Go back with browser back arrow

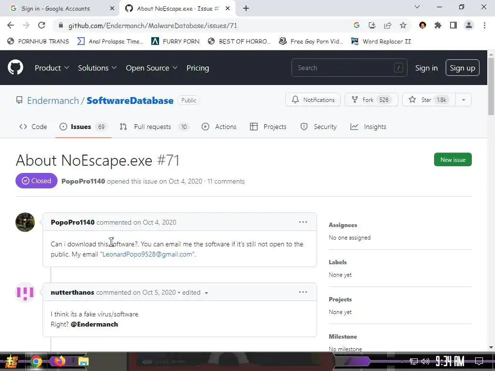[11, 25]
